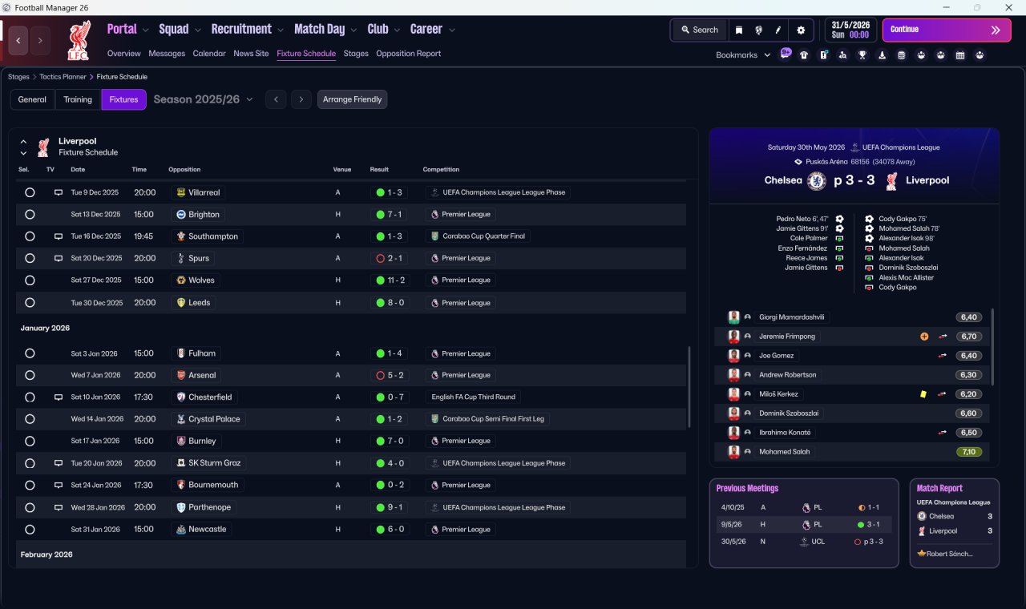The height and width of the screenshot is (609, 1026).
Task: Click the TV icon on the Spurs fixture
Action: 59,259
